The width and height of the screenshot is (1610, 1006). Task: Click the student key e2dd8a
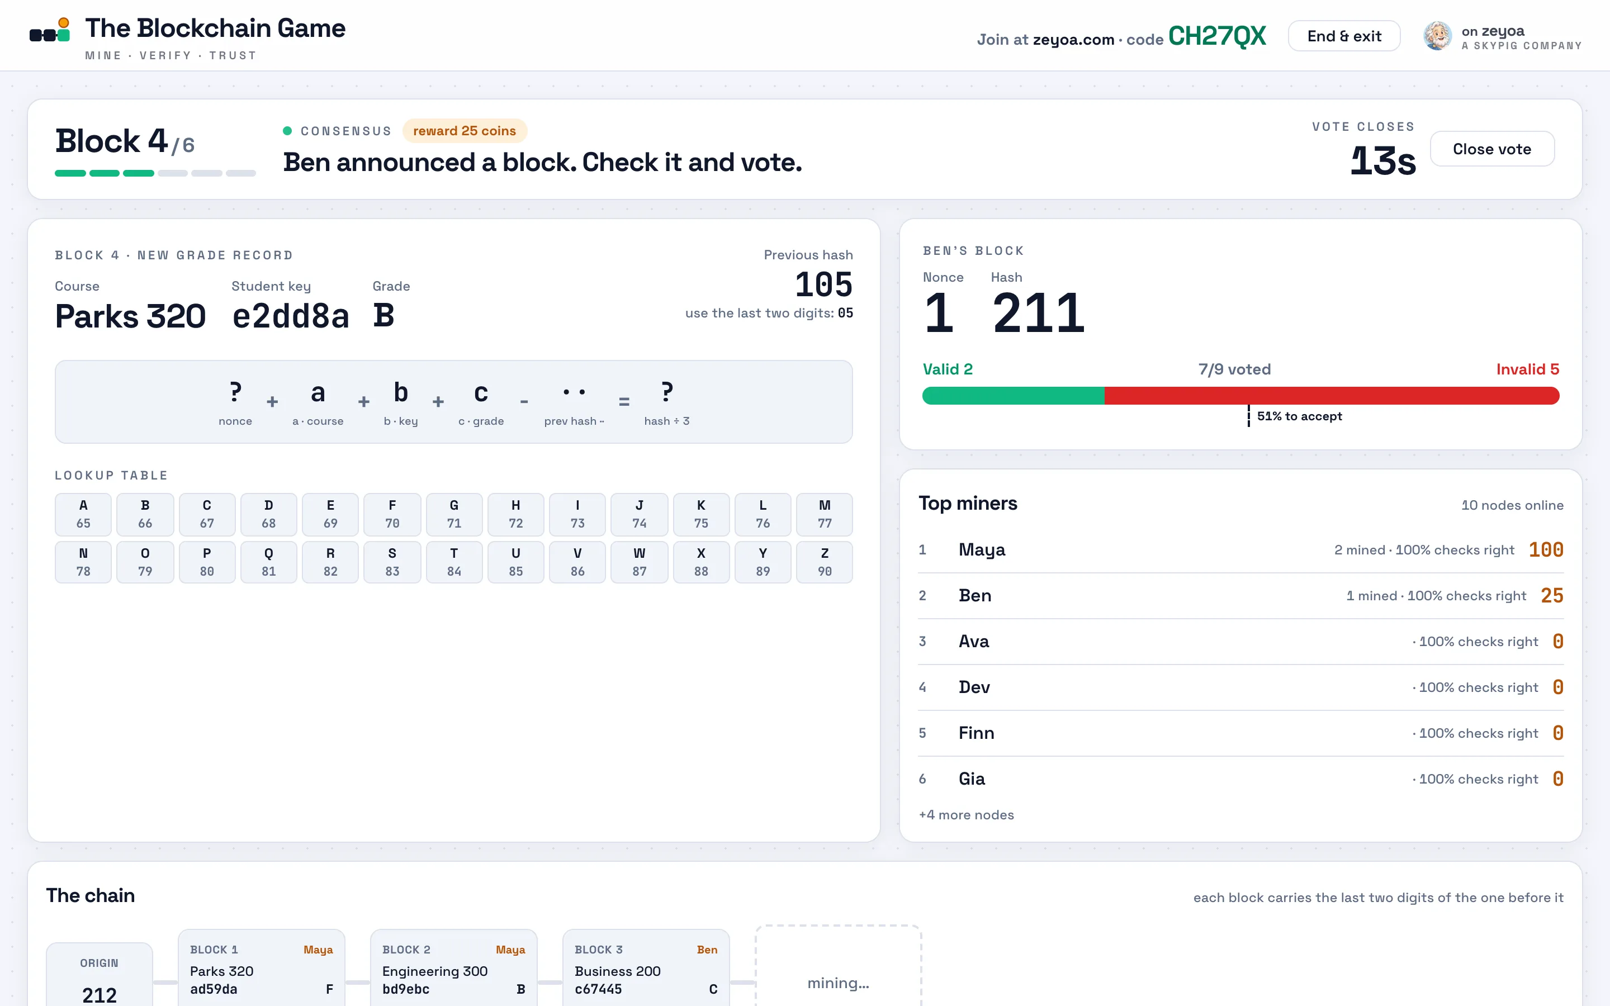(x=291, y=316)
